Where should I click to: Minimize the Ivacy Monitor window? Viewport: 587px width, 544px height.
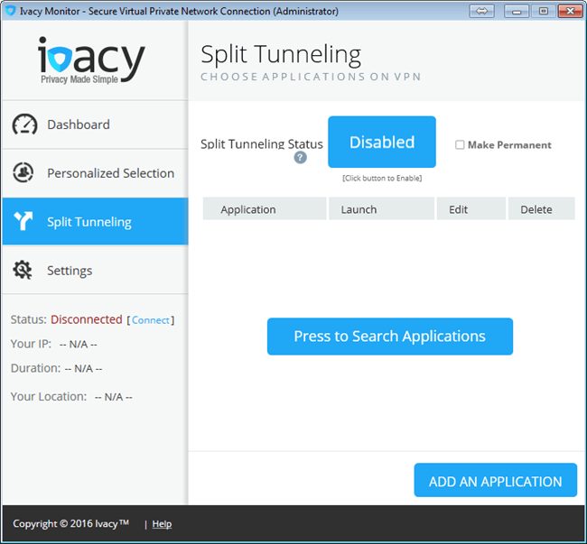[517, 11]
